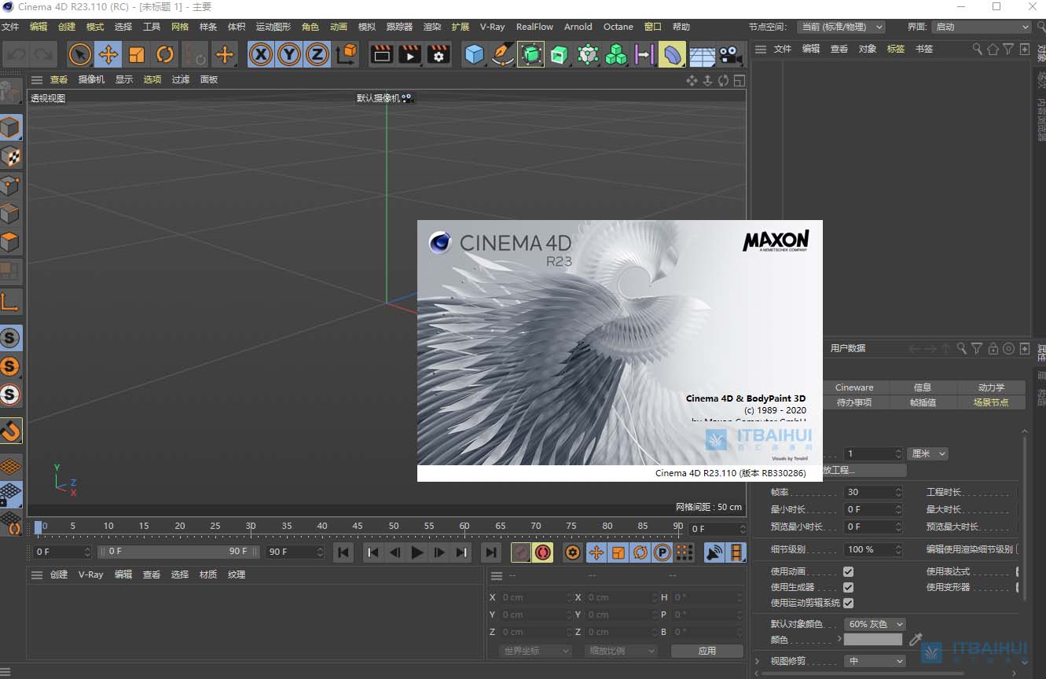
Task: Open the 摄像机 viewport menu
Action: (x=91, y=79)
